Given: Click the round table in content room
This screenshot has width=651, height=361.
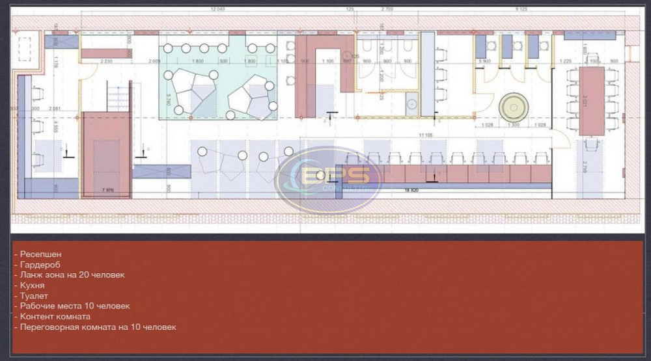Looking at the screenshot, I should click(x=514, y=105).
